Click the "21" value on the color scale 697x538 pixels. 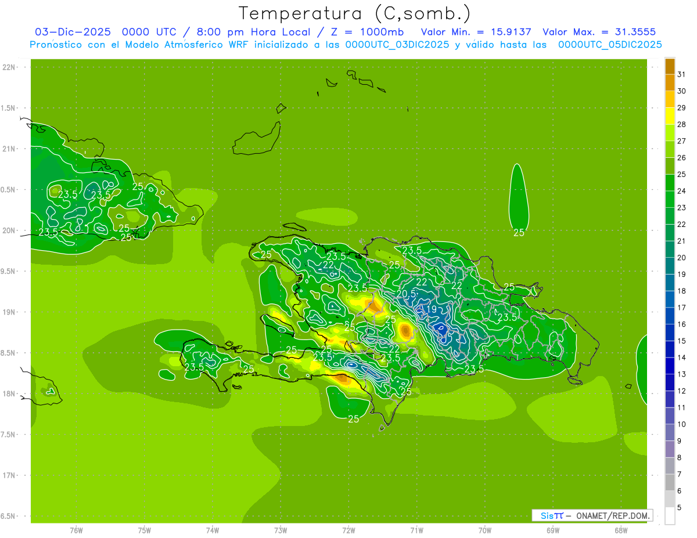(682, 241)
